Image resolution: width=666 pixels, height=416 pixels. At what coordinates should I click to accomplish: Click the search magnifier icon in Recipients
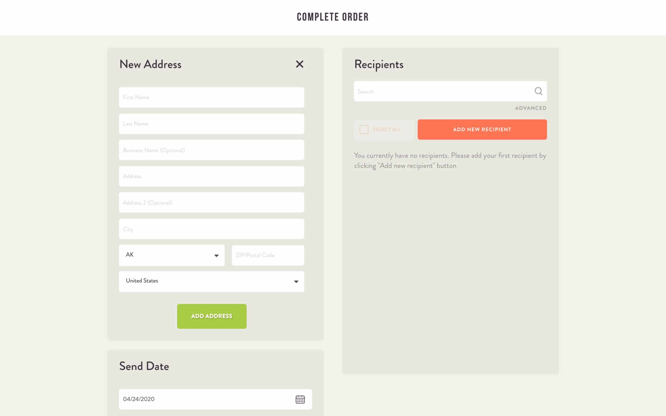[538, 91]
